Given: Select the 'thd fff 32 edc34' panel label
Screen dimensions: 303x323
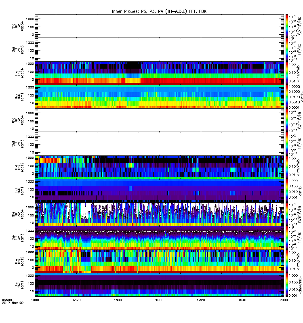Looking at the screenshot, I should pyautogui.click(x=18, y=120).
